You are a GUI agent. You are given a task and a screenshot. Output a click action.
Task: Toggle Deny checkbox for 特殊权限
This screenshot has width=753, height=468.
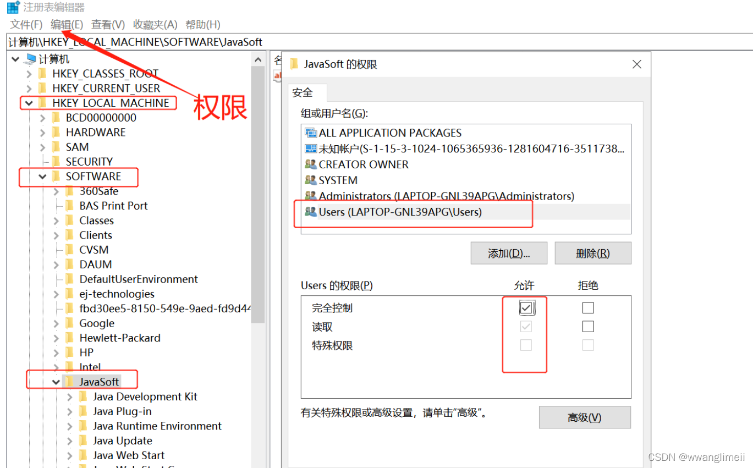pyautogui.click(x=588, y=345)
